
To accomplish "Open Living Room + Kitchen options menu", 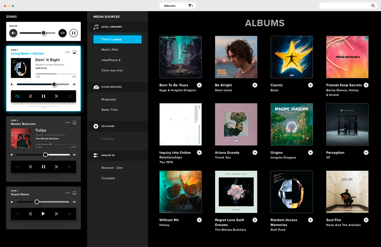I will [68, 52].
